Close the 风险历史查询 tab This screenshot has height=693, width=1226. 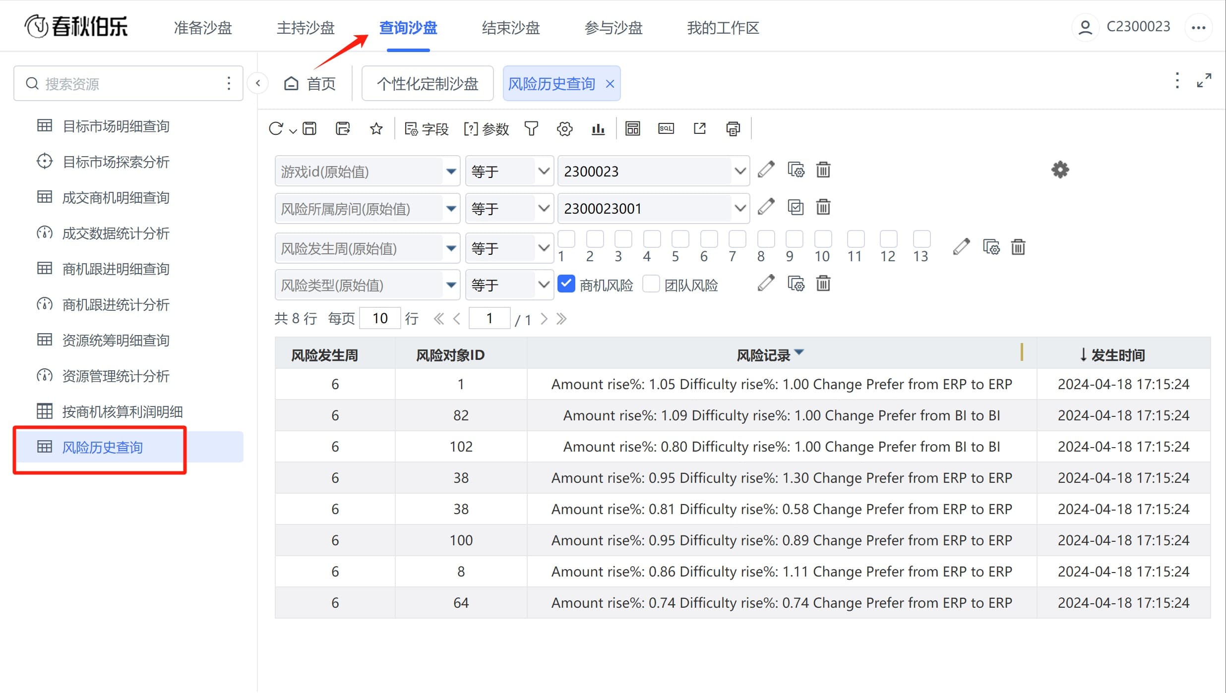pos(610,84)
